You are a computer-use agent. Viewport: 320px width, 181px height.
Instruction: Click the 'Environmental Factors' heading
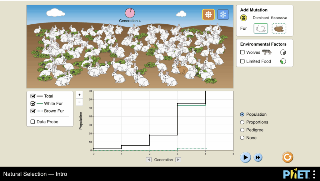263,44
